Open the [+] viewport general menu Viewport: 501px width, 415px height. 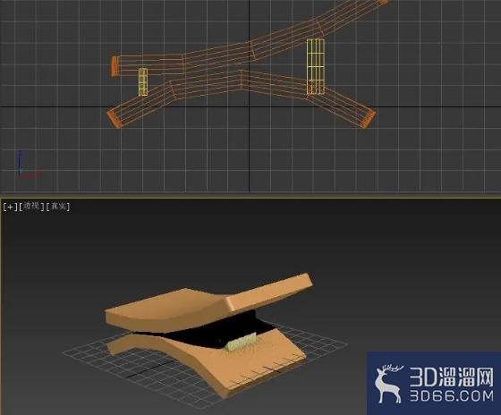tap(10, 207)
